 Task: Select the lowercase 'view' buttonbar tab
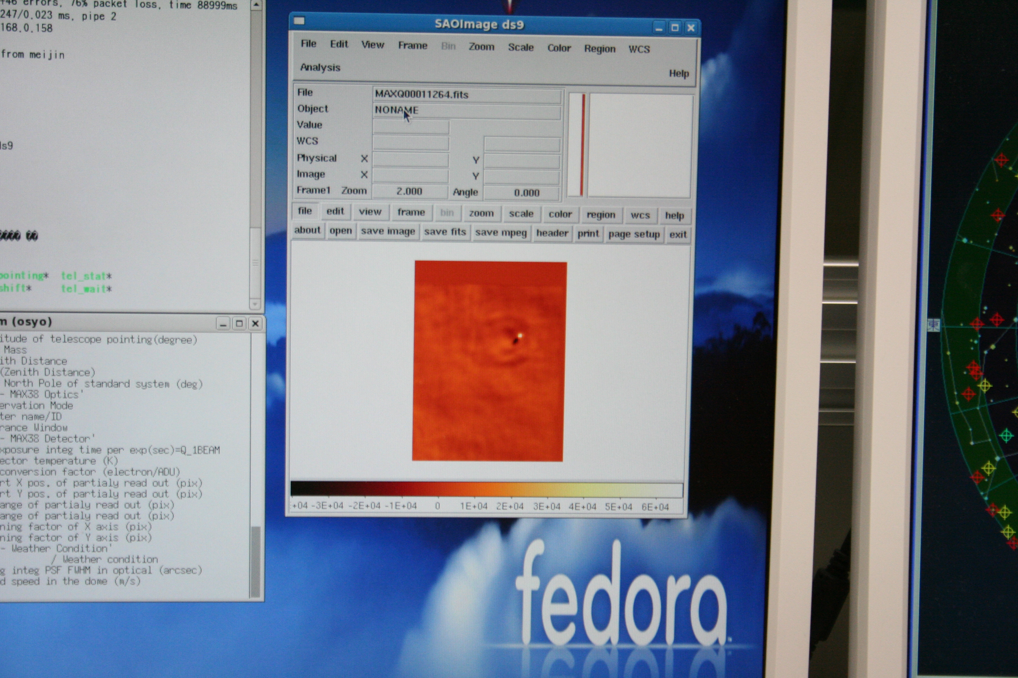pos(370,212)
